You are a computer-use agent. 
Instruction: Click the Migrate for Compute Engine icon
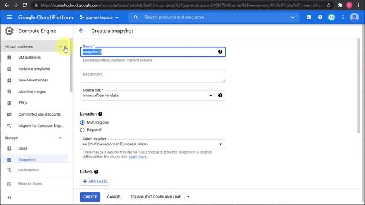point(9,126)
